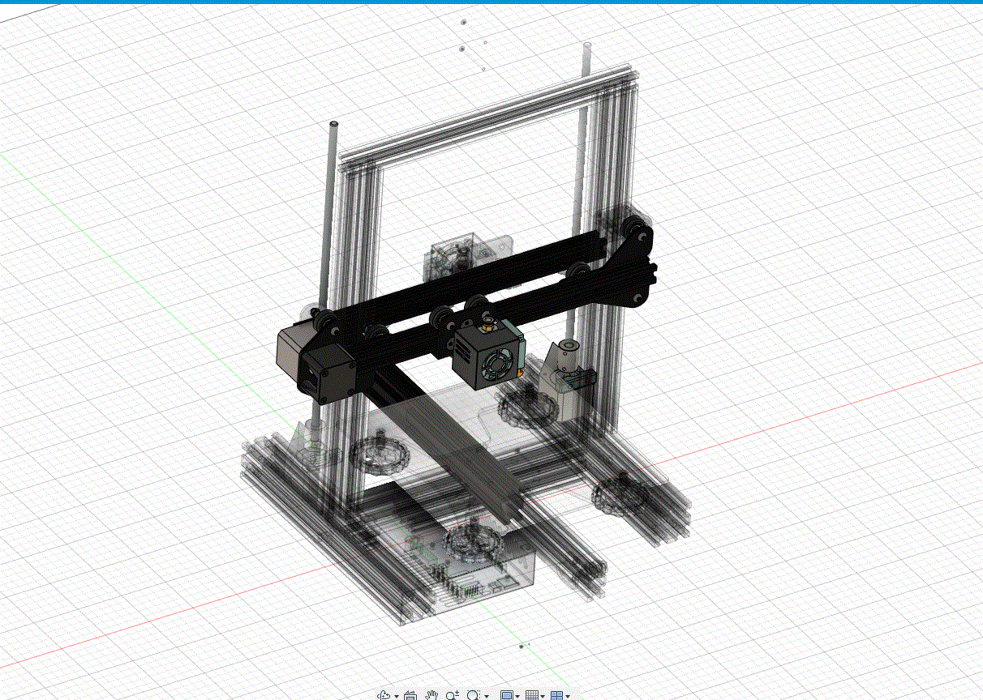Image resolution: width=983 pixels, height=700 pixels.
Task: Select the left vertical lead screw rod
Action: (x=329, y=217)
